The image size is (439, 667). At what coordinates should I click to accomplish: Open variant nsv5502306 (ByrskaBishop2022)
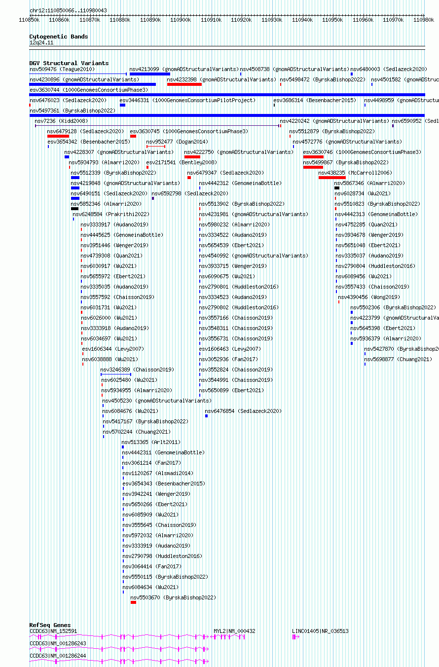393,307
